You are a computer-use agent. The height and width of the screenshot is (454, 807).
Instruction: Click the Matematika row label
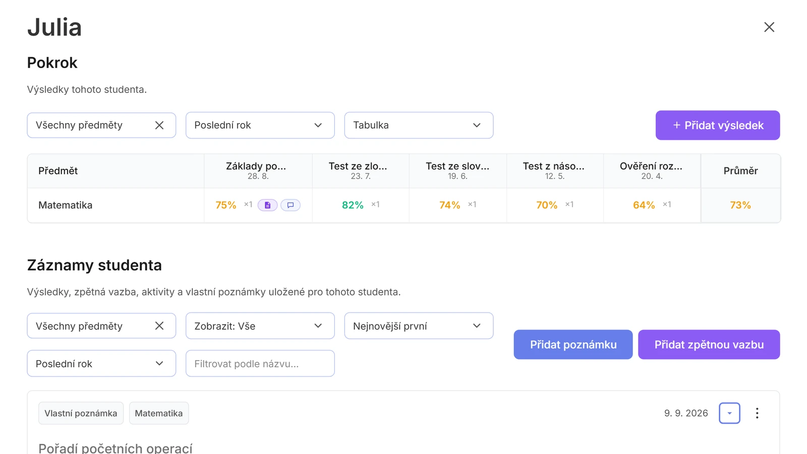66,205
